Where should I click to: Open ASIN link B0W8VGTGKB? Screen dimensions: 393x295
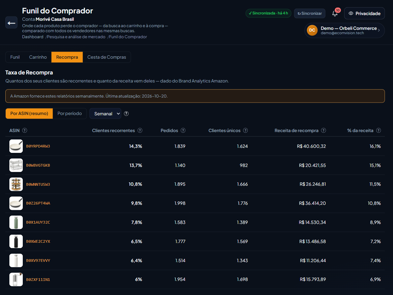38,165
